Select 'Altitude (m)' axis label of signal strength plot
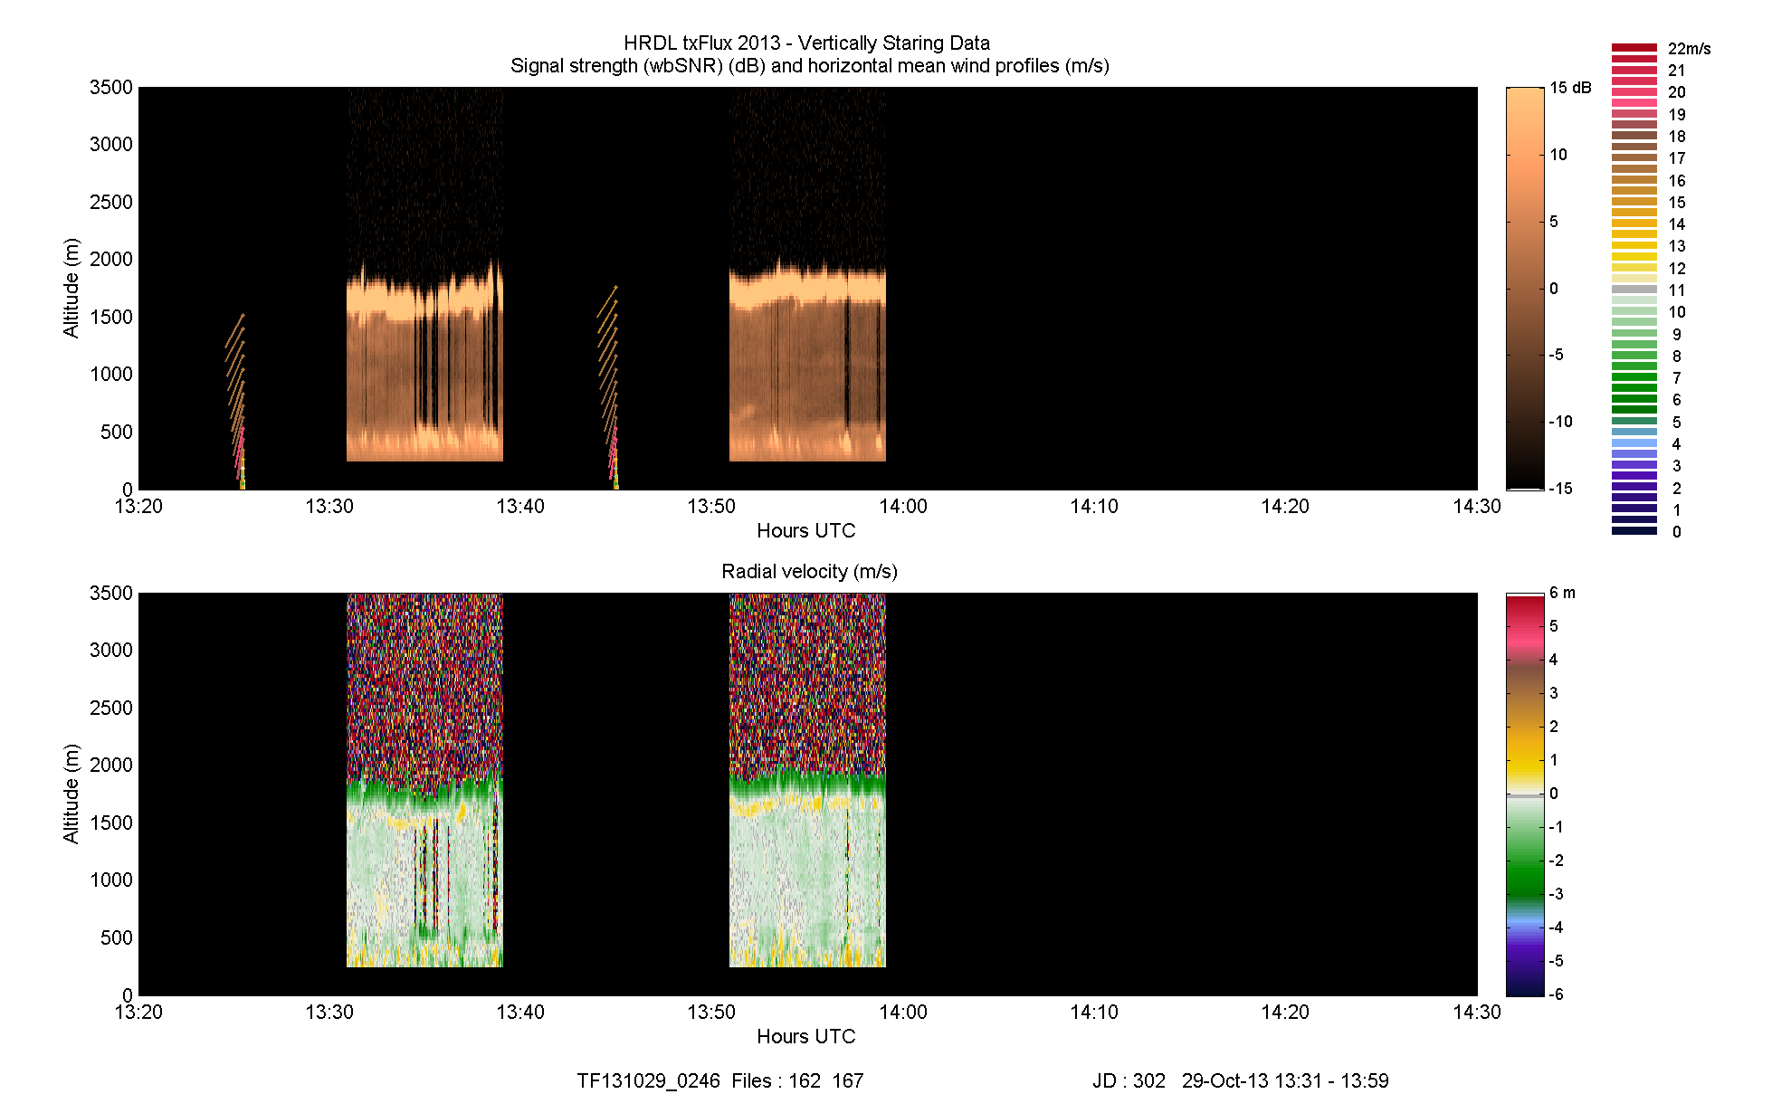This screenshot has width=1772, height=1113. [71, 288]
